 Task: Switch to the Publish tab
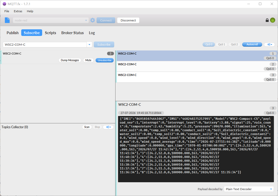click(x=13, y=33)
